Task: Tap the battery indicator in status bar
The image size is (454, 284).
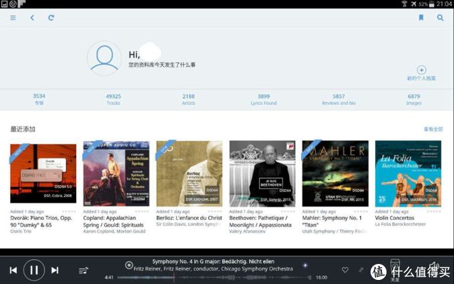Action: 431,4
